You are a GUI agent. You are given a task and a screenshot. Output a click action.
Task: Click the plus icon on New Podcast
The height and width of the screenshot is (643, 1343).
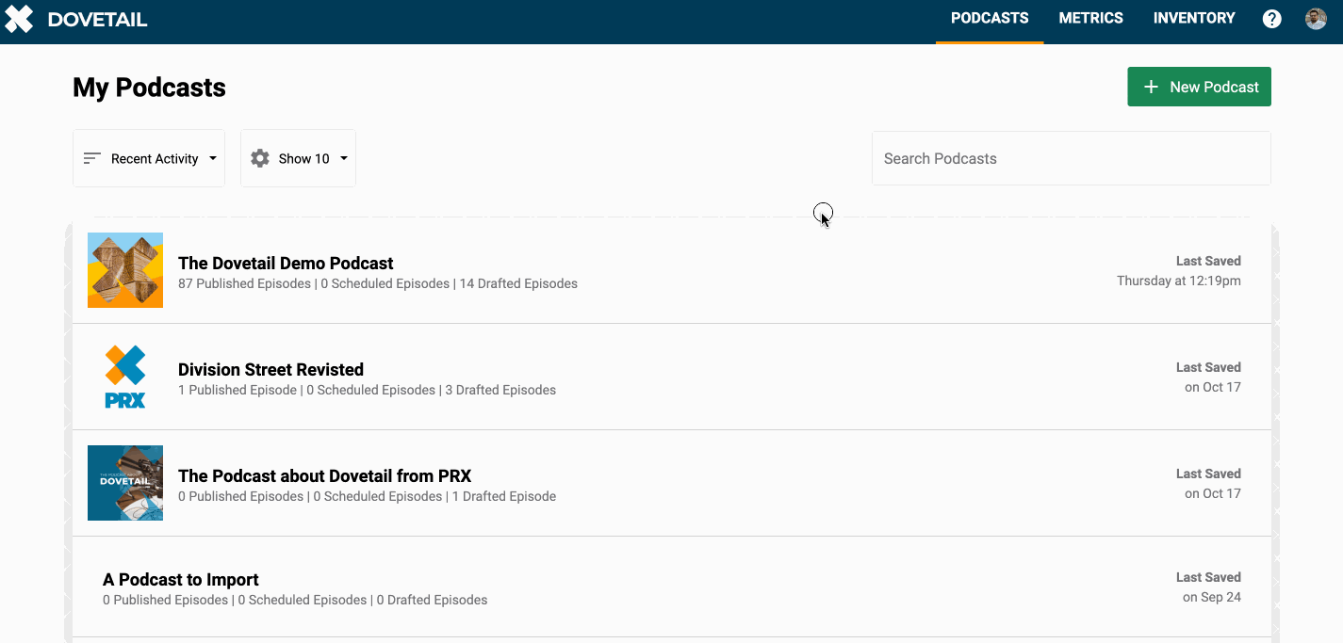click(1151, 87)
